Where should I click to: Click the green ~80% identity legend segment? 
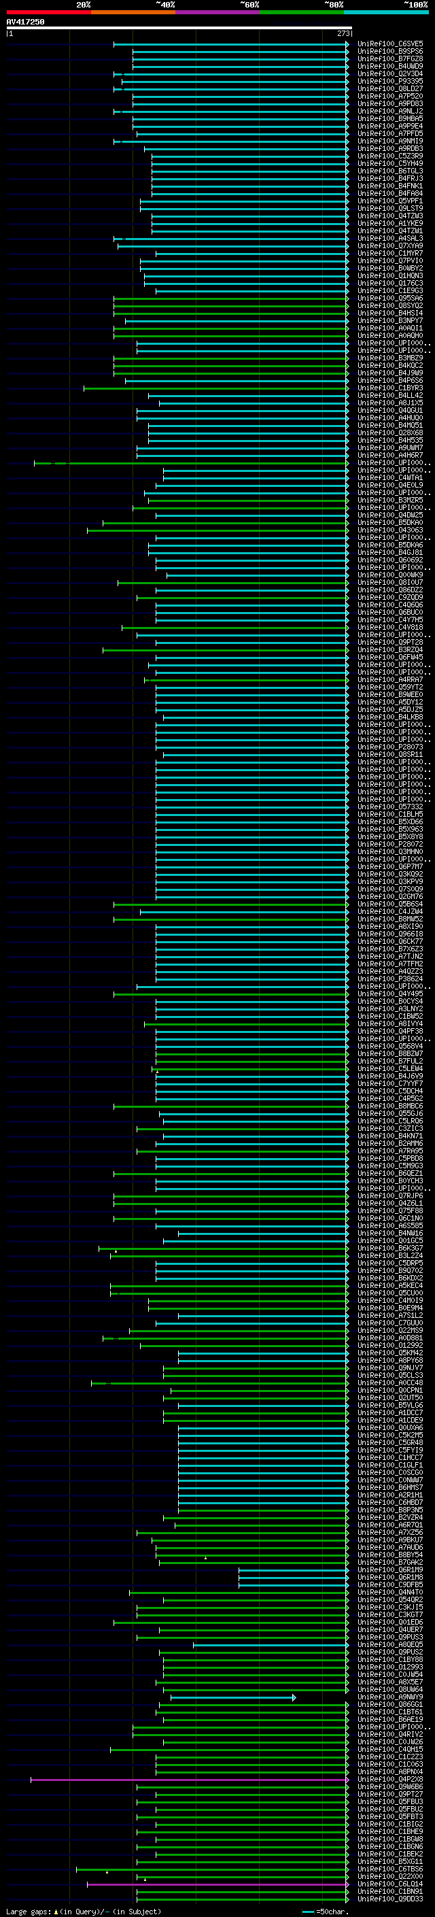coord(302,12)
